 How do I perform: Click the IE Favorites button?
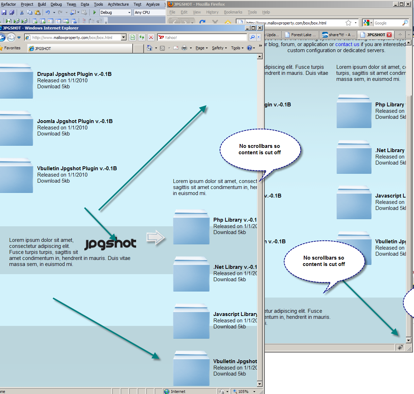click(x=11, y=48)
